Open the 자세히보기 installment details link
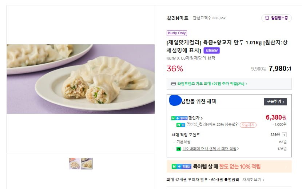The height and width of the screenshot is (189, 302). (253, 180)
